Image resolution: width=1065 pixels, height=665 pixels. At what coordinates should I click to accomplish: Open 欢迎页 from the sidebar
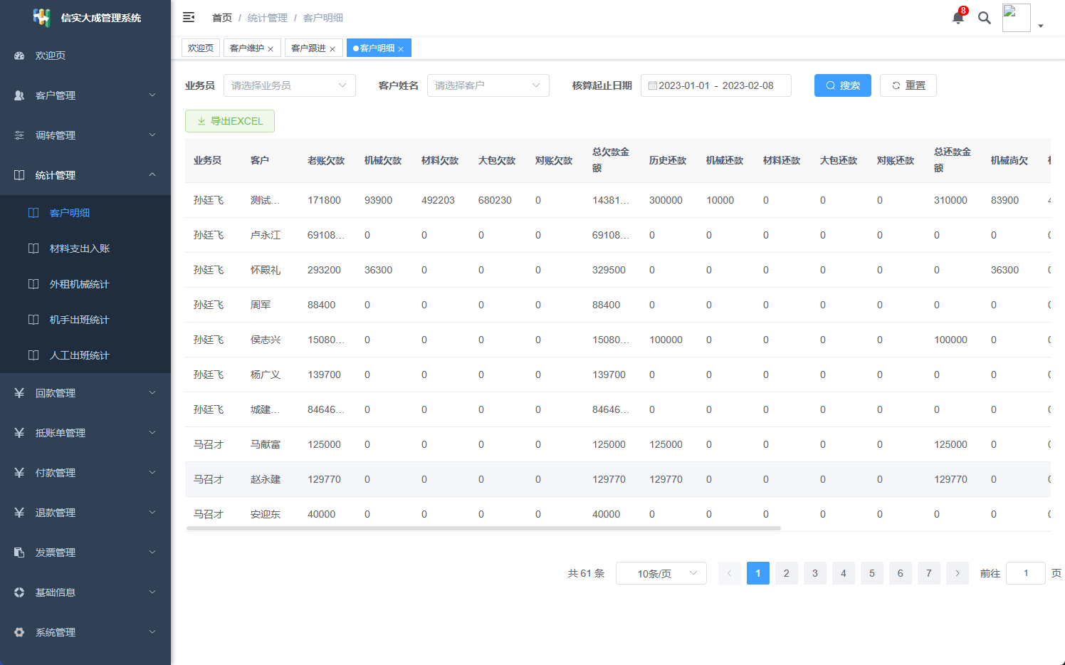tap(50, 56)
